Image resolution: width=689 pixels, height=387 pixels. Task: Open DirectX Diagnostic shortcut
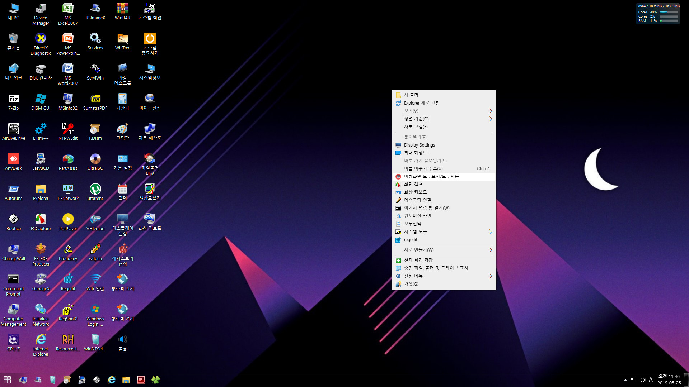pyautogui.click(x=41, y=44)
